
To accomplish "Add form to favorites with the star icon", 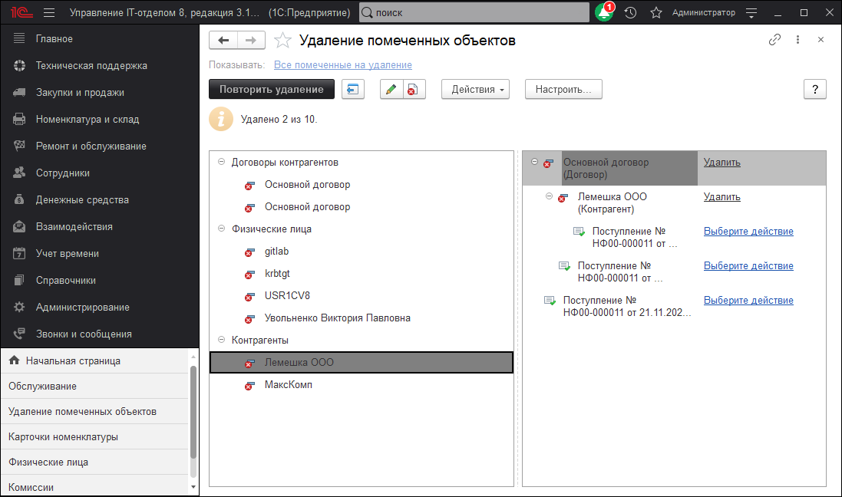I will (282, 41).
